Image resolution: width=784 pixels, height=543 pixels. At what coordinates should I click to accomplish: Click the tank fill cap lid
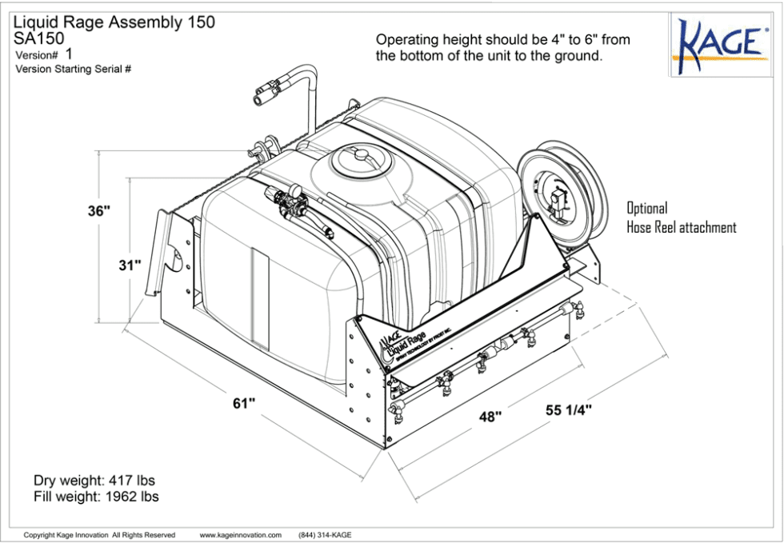tap(361, 158)
